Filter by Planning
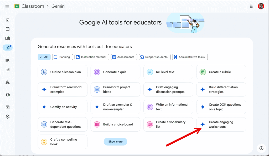Viewport: 269px width, 156px height. (63, 57)
